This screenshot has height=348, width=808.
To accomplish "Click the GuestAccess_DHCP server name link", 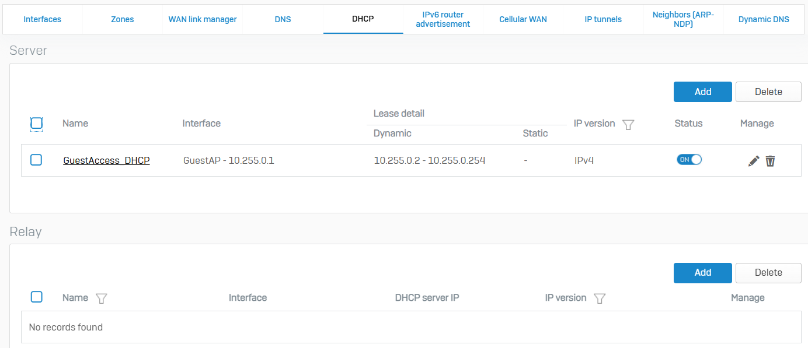I will pos(106,160).
